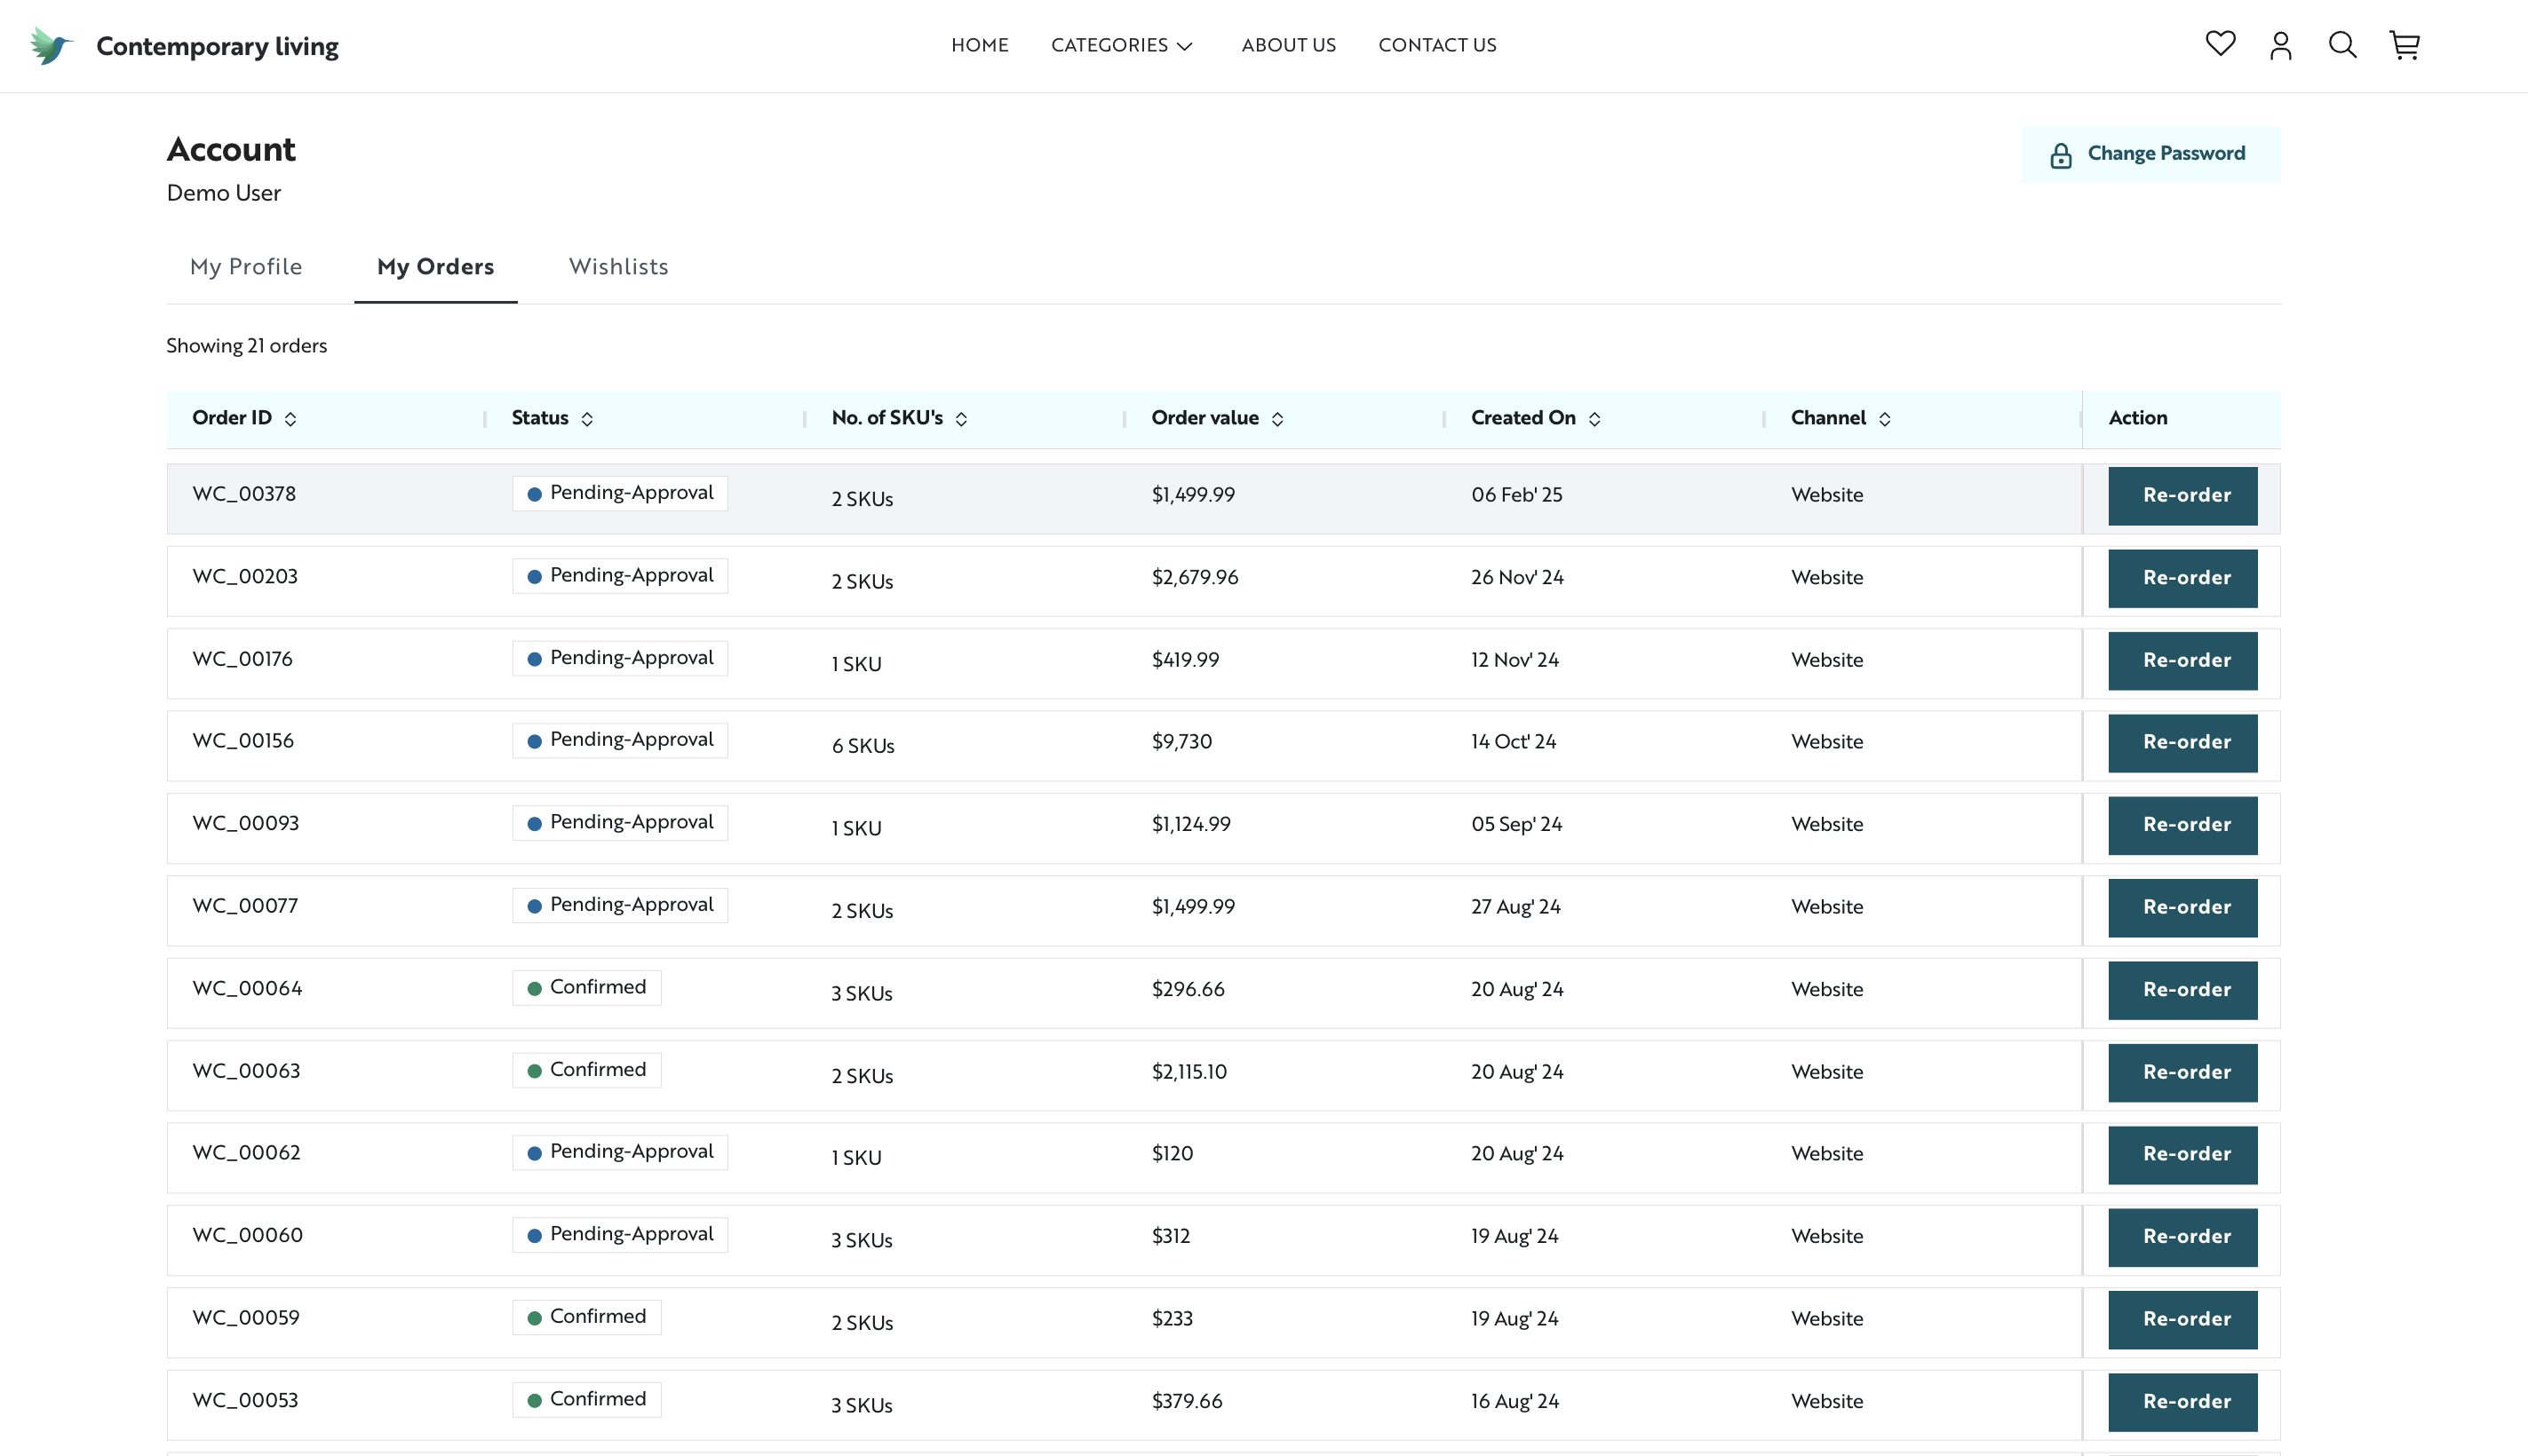
Task: Click the Order ID sort icon
Action: 291,419
